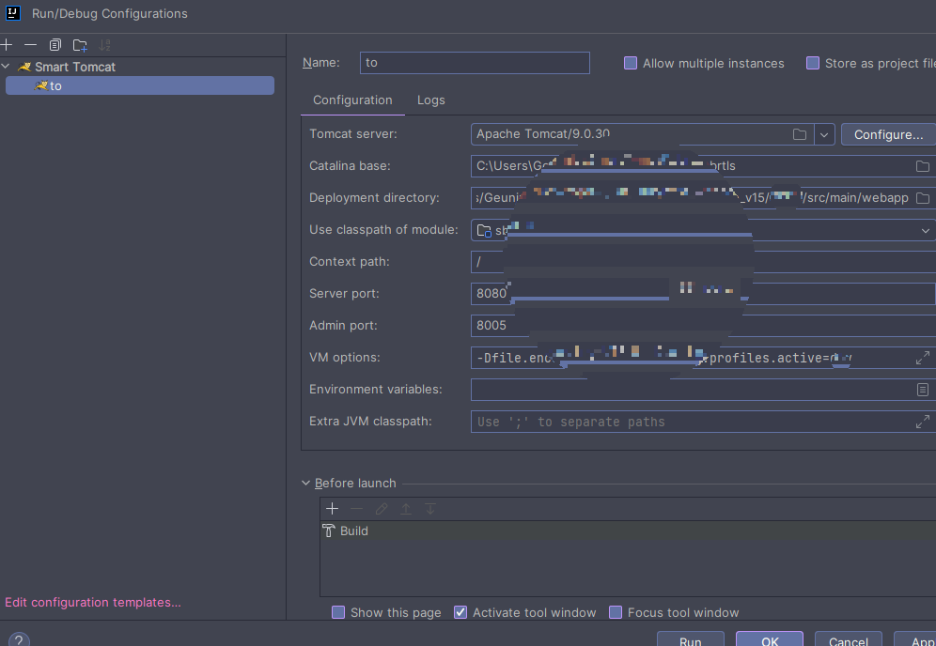
Task: Enable Store as project file
Action: 813,63
